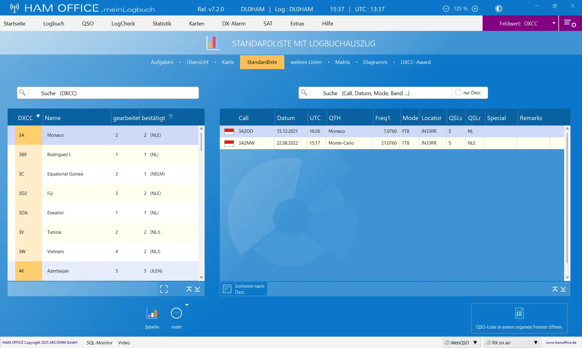582x348 pixels.
Task: Open the mehr options button
Action: click(x=176, y=313)
